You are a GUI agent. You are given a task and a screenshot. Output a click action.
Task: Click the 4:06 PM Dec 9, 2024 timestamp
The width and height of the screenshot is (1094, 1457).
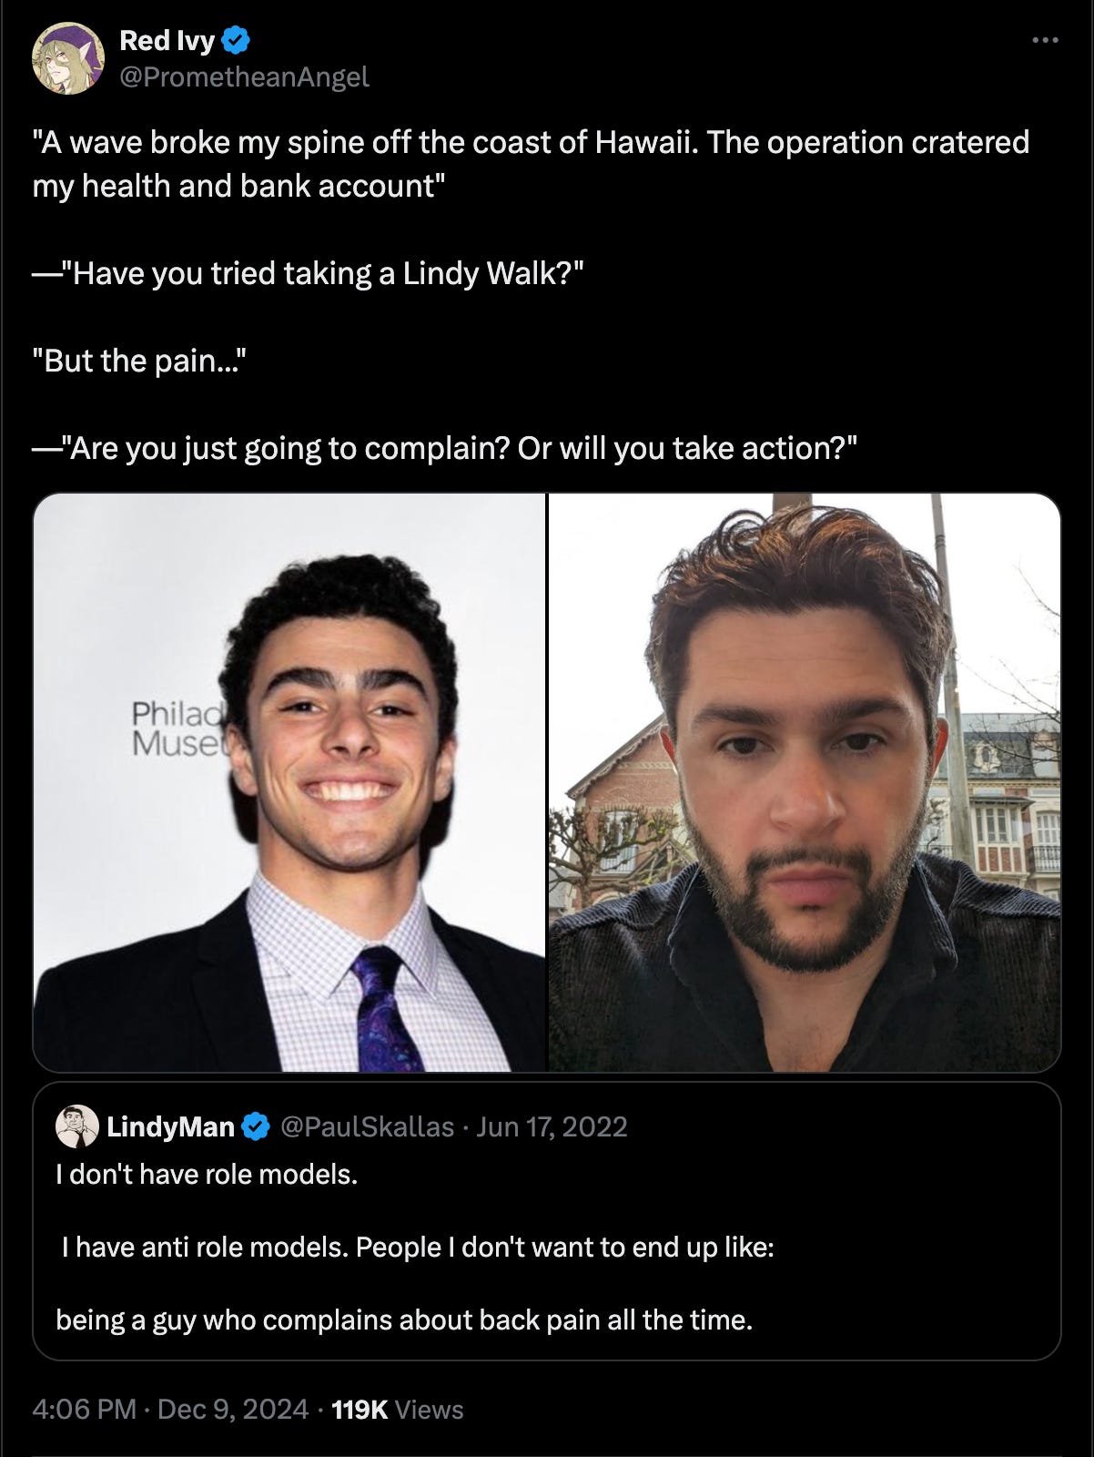[x=170, y=1410]
